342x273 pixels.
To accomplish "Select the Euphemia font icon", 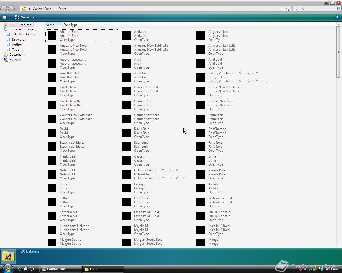I will [126, 147].
